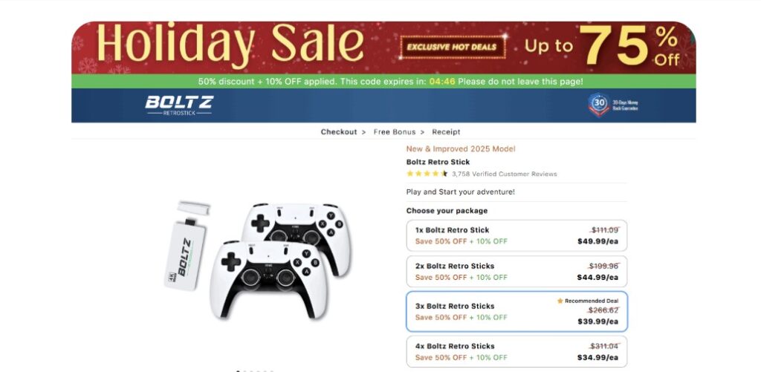Open the Free Bonus step
This screenshot has width=761, height=372.
coord(395,132)
